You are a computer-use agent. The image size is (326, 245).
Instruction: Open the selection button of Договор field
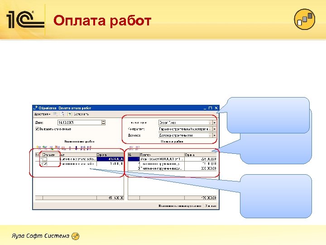[x=210, y=135]
